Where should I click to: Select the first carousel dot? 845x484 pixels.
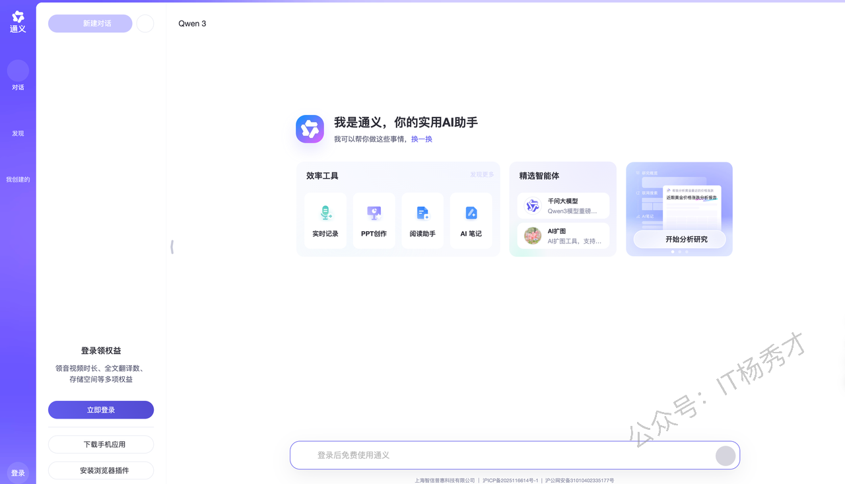(673, 252)
